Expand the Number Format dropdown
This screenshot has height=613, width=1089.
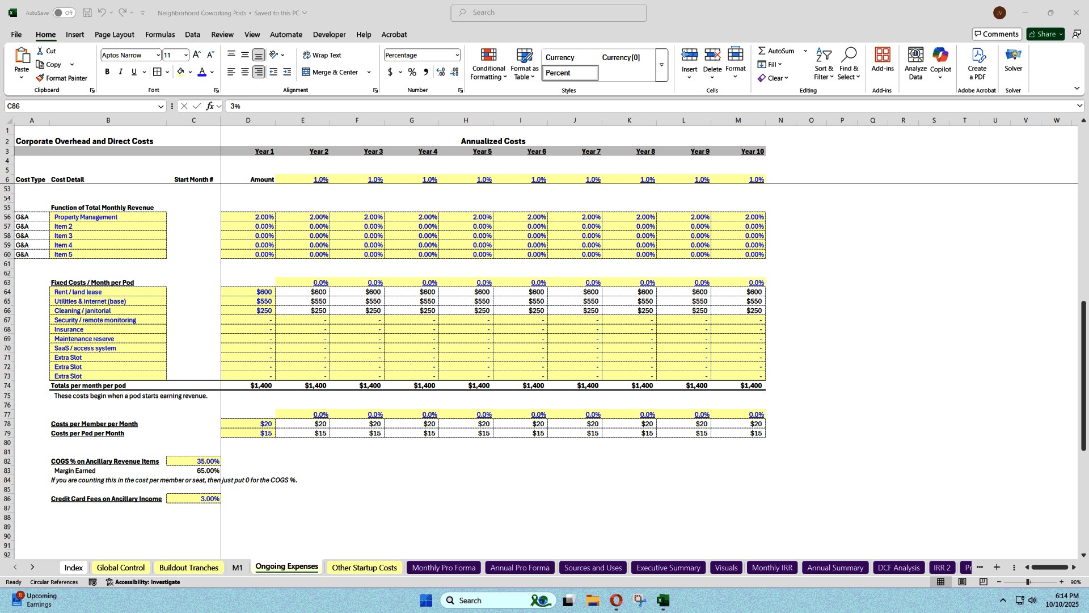[x=457, y=55]
